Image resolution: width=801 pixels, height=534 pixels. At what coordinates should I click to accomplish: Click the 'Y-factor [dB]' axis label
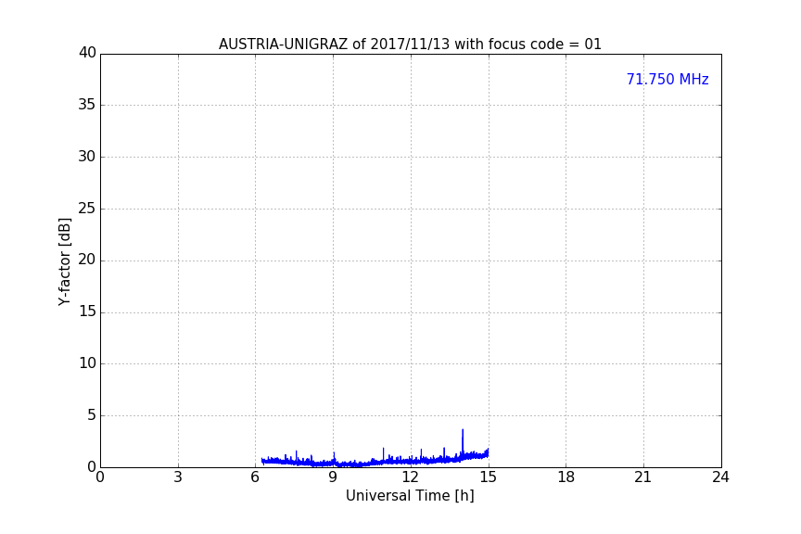pyautogui.click(x=64, y=261)
